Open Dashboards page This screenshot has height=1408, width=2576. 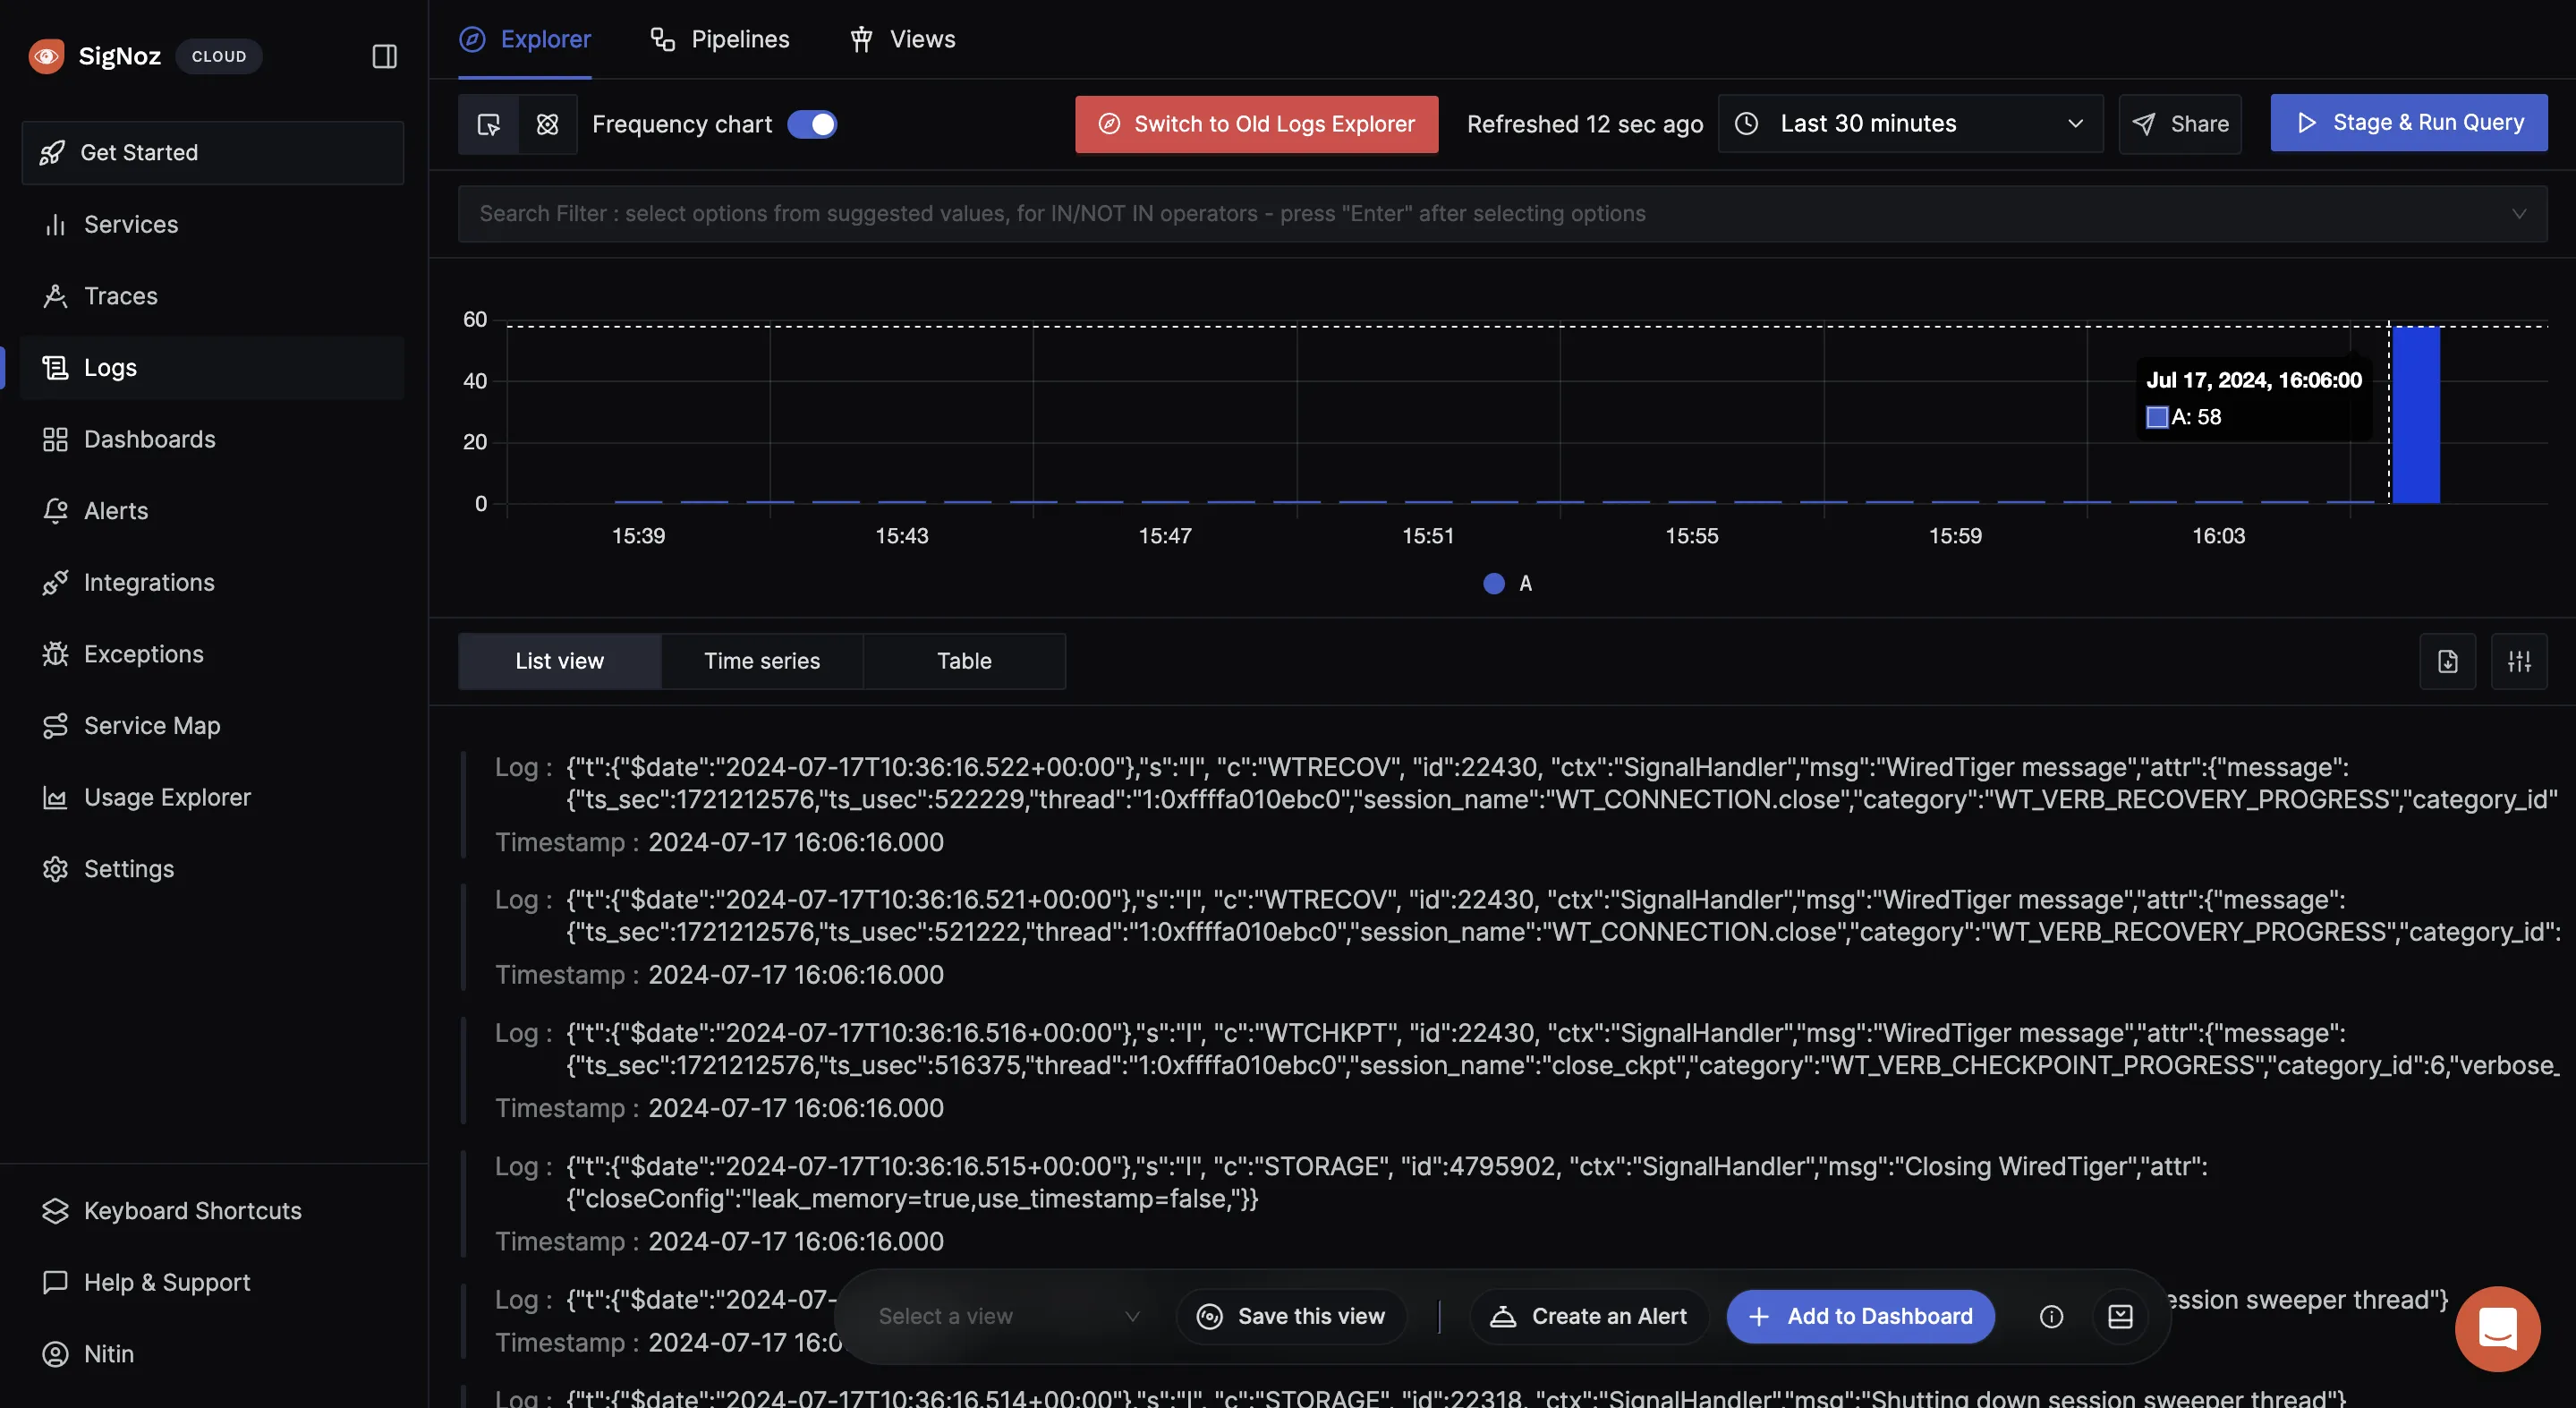pos(213,439)
